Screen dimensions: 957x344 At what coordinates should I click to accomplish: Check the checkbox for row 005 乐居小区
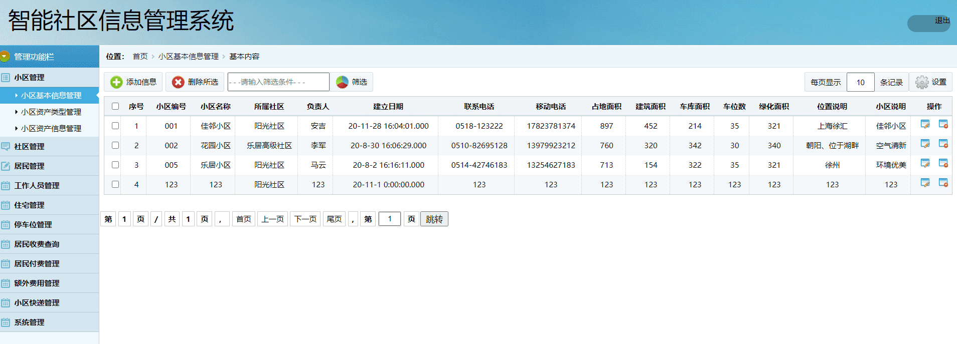pyautogui.click(x=115, y=165)
